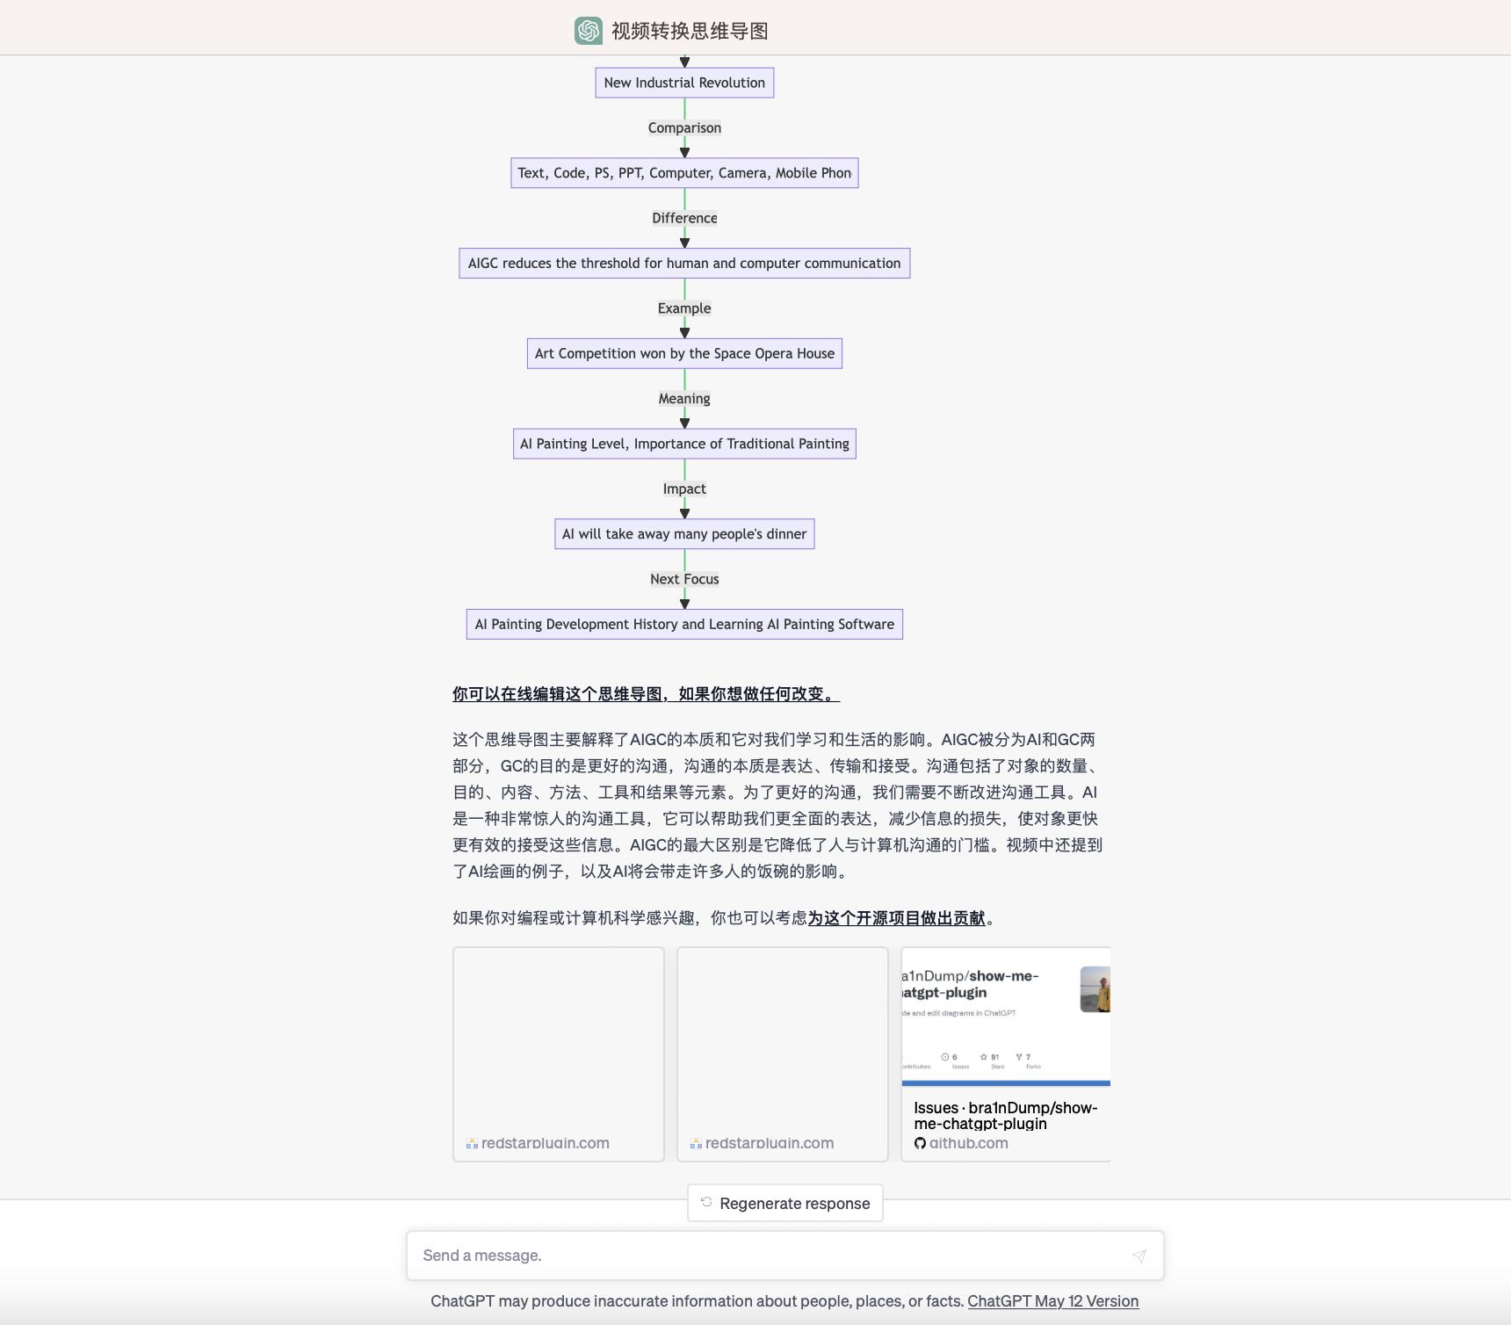Click the ChatGPT May 12 Version link
This screenshot has height=1325, width=1511.
1053,1301
